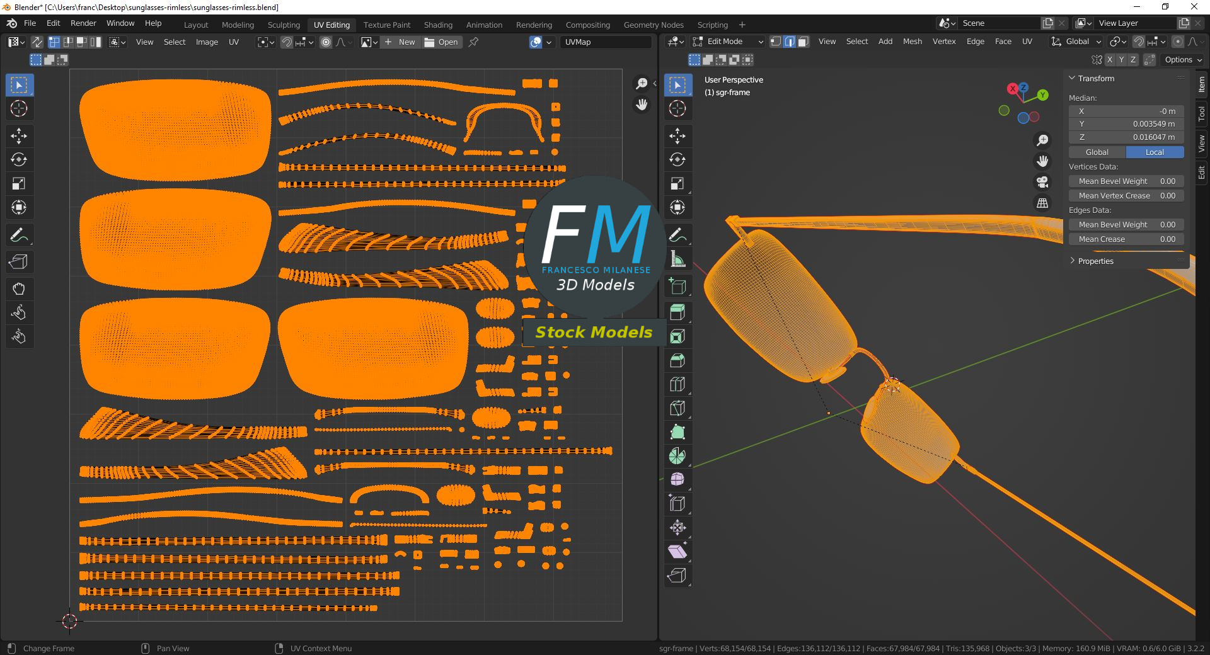Viewport: 1210px width, 655px height.
Task: Switch to orthographic/perspective grid view icon
Action: (1042, 203)
